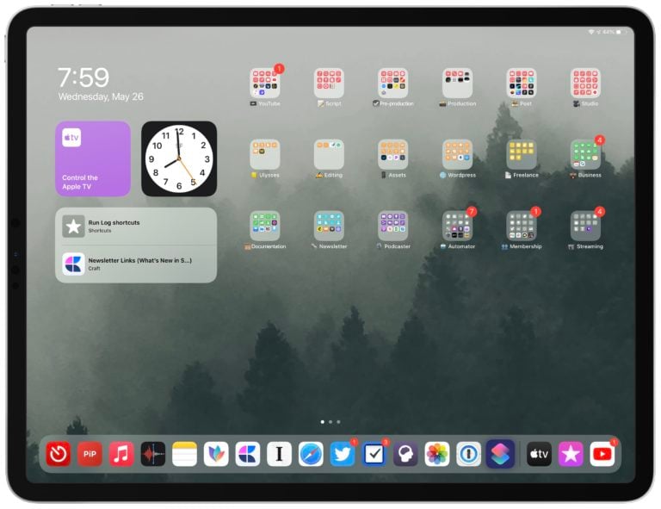Launch the MindNode leaf app in dock
This screenshot has width=661, height=509.
click(x=216, y=454)
